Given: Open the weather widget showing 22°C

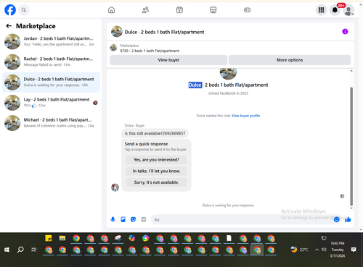Looking at the screenshot, I should pyautogui.click(x=299, y=250).
